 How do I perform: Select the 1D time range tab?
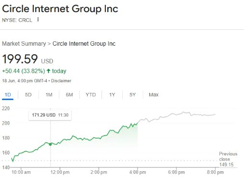(x=8, y=95)
